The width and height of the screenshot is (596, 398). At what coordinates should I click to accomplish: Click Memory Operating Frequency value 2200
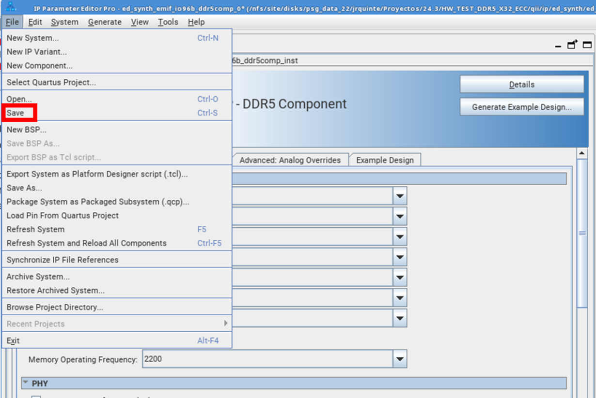267,359
